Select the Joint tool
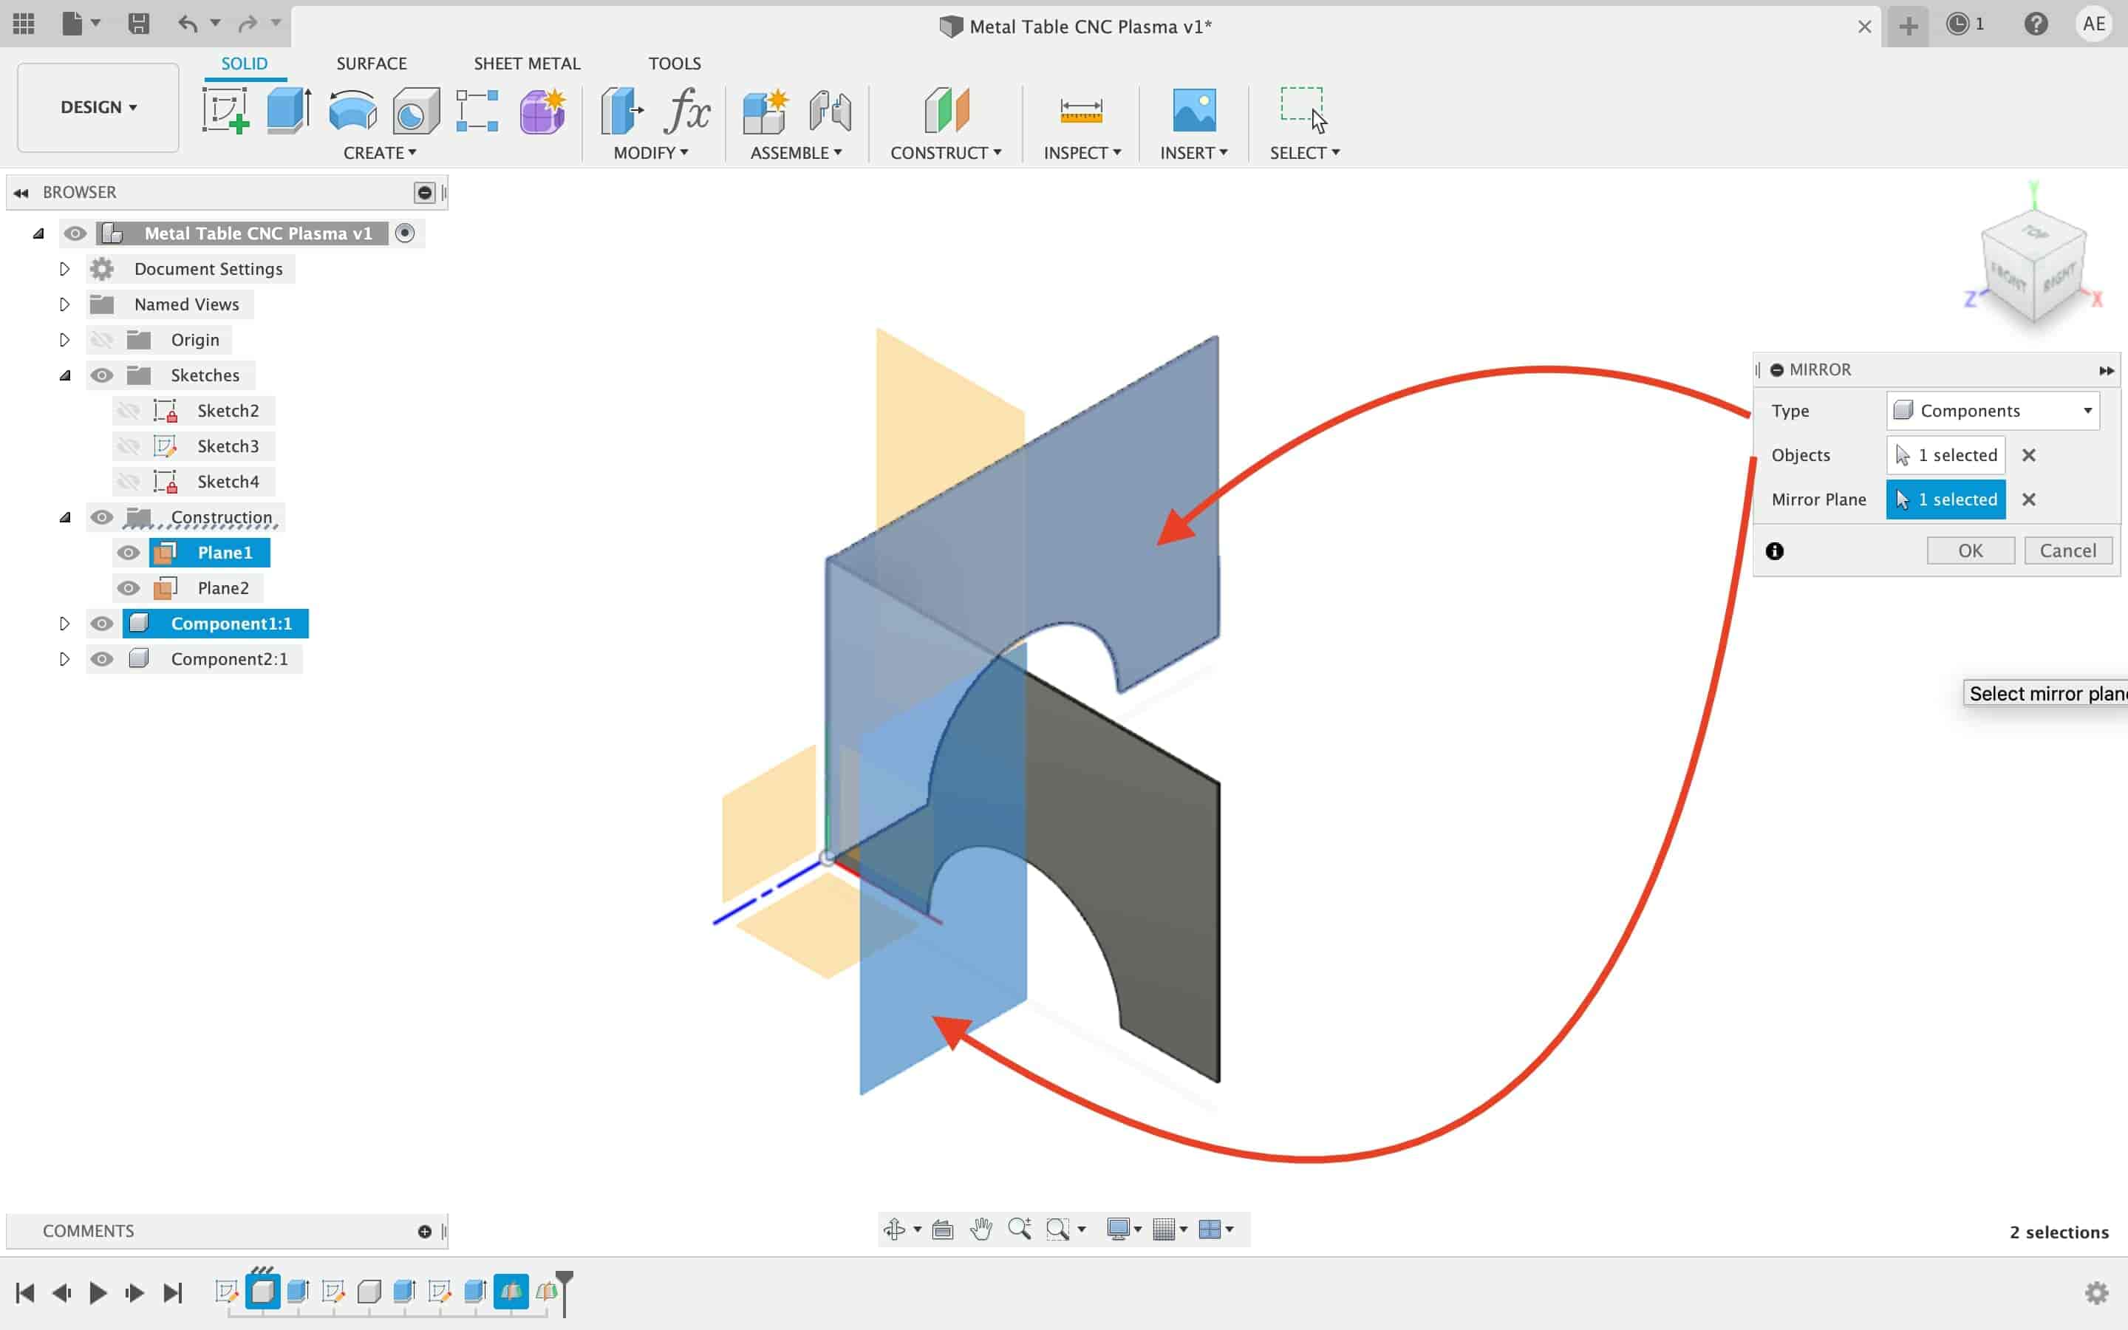This screenshot has height=1330, width=2128. [829, 111]
